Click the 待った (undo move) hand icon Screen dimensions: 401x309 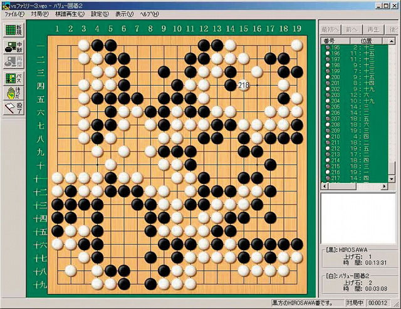(x=14, y=94)
